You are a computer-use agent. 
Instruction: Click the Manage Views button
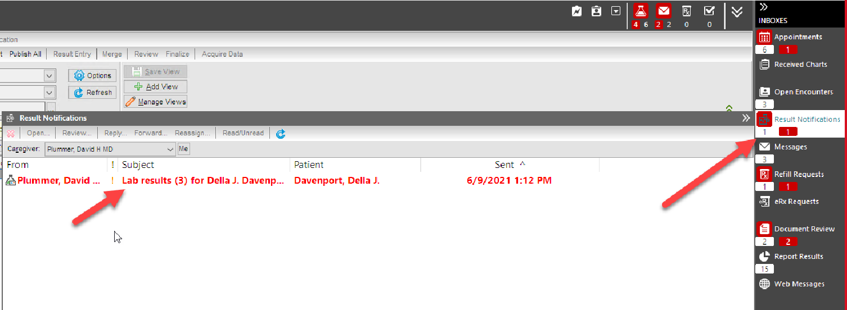pos(155,102)
